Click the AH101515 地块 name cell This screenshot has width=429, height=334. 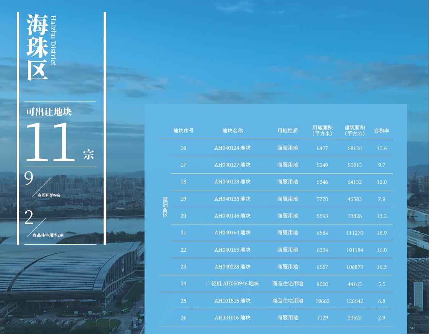(232, 301)
